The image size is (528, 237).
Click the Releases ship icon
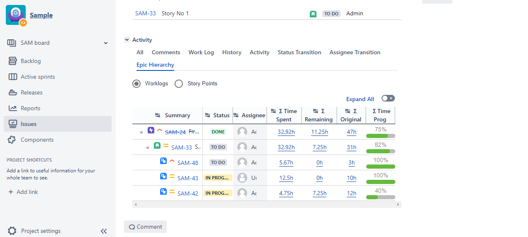[13, 92]
